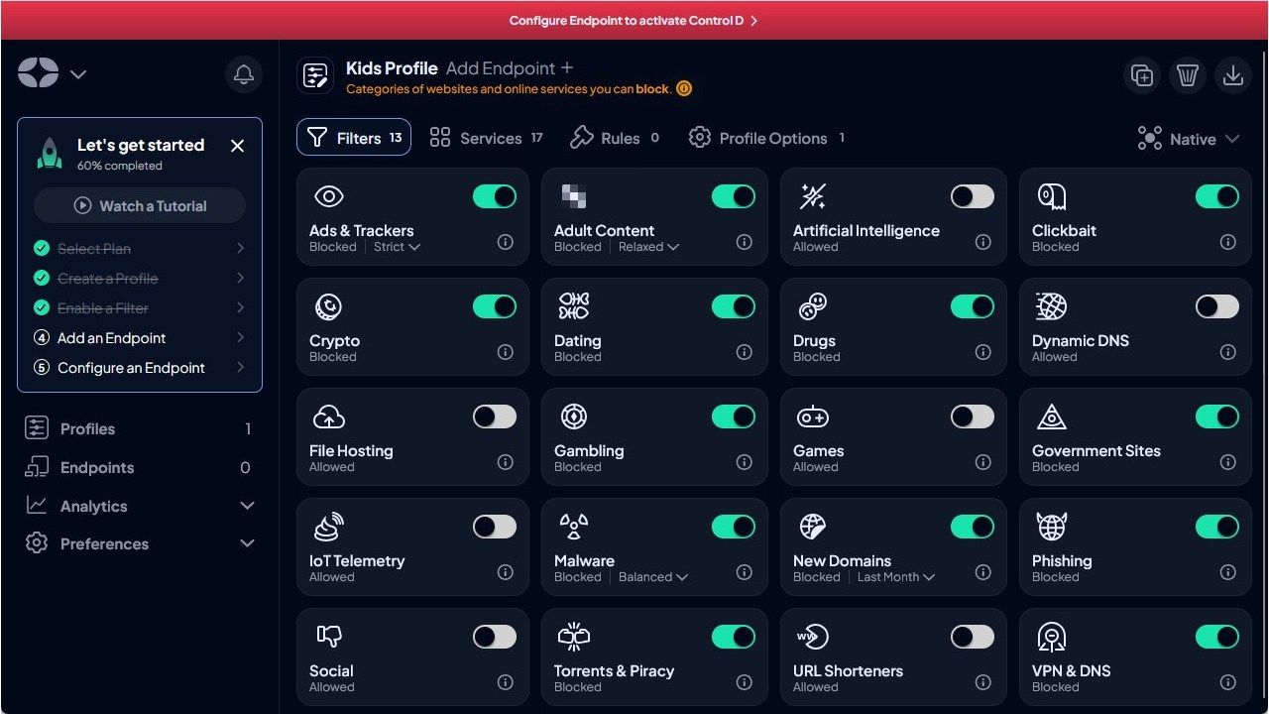Screen dimensions: 1269x714
Task: Open the Relaxed level dropdown
Action: (648, 247)
